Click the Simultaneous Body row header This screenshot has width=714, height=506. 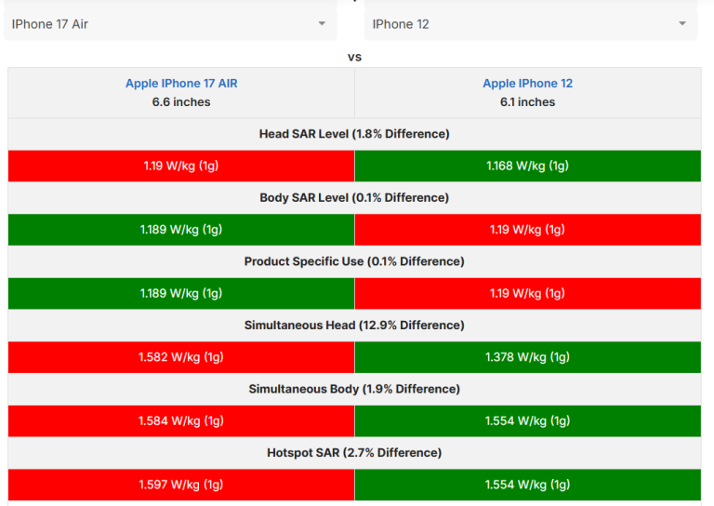(x=354, y=389)
